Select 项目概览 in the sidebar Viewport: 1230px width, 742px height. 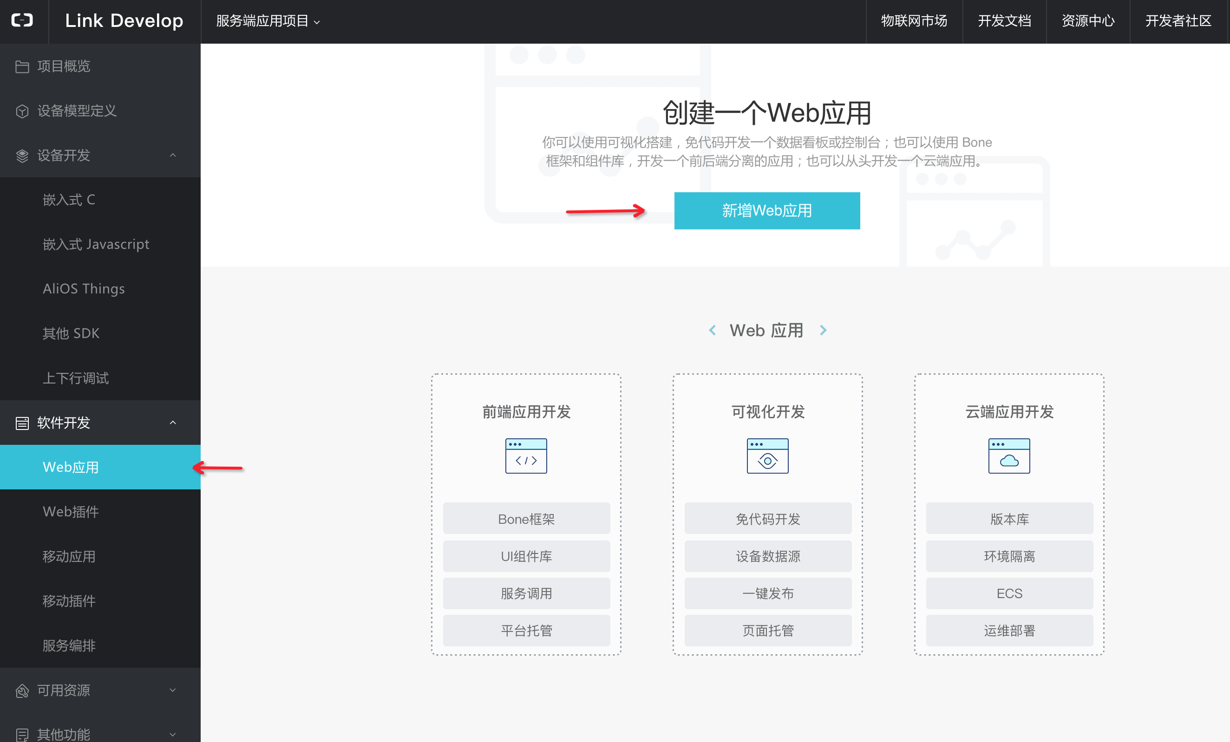[100, 66]
